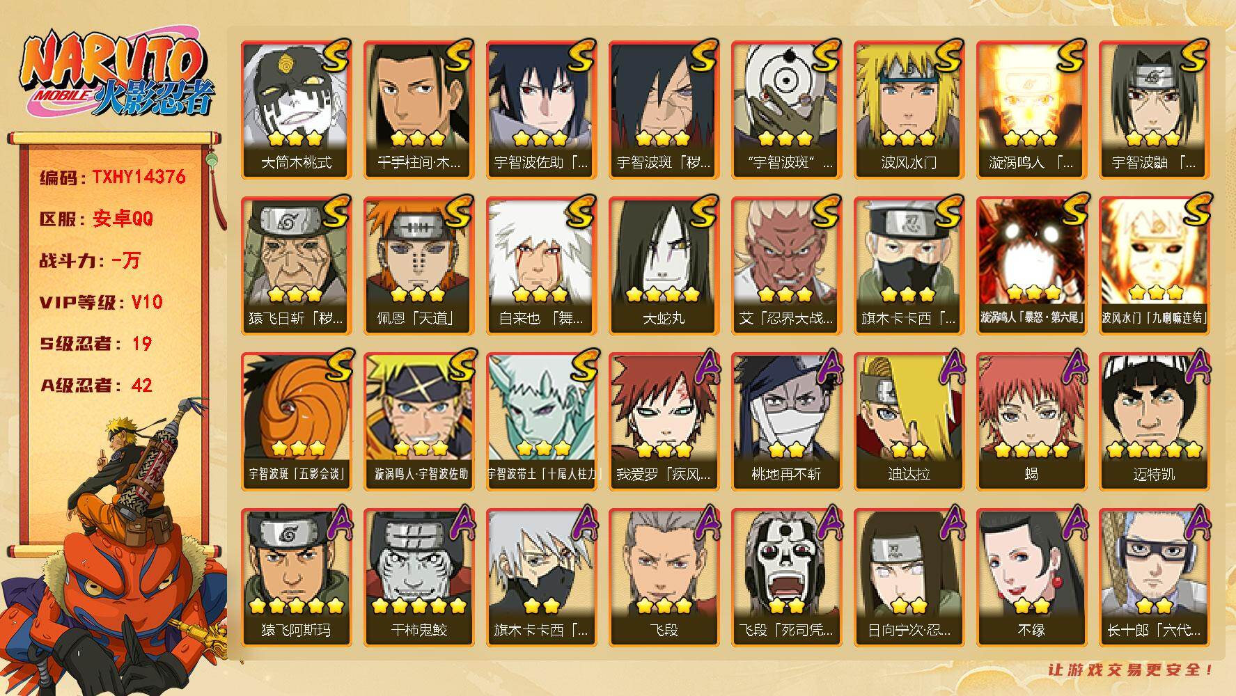The image size is (1236, 696).
Task: Select the 大筒木桃式 ninja card
Action: [296, 110]
